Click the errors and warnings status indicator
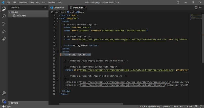Image resolution: width=204 pixels, height=108 pixels. point(7,106)
